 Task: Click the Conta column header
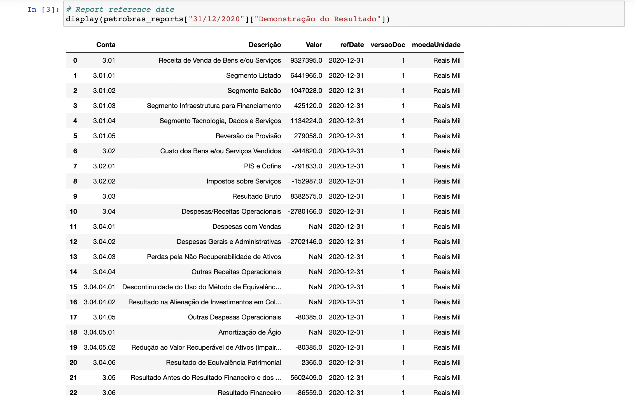pos(106,45)
